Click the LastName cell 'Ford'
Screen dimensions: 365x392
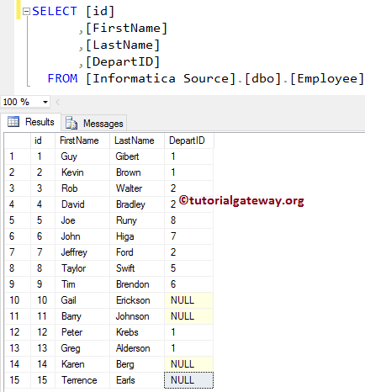(137, 252)
